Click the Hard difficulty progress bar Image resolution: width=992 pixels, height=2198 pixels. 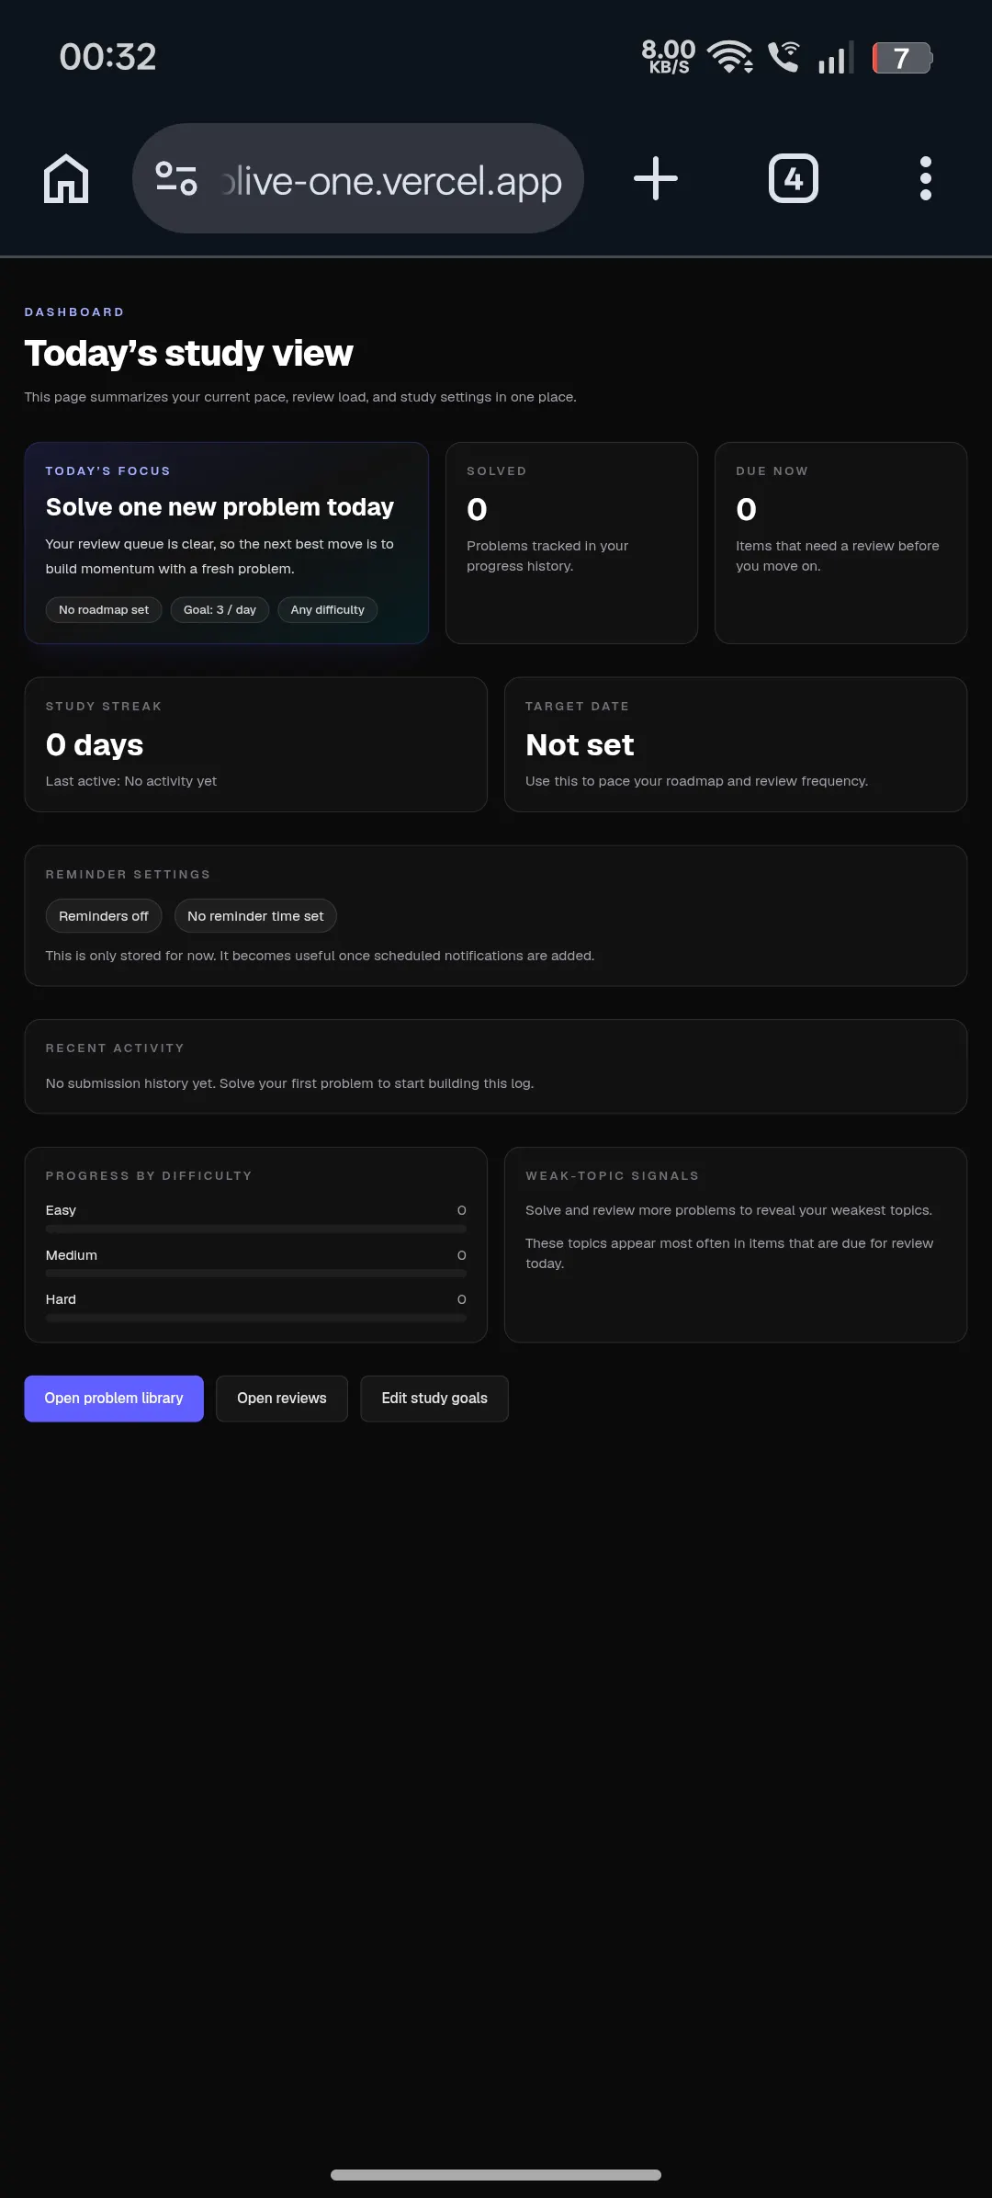click(256, 1318)
